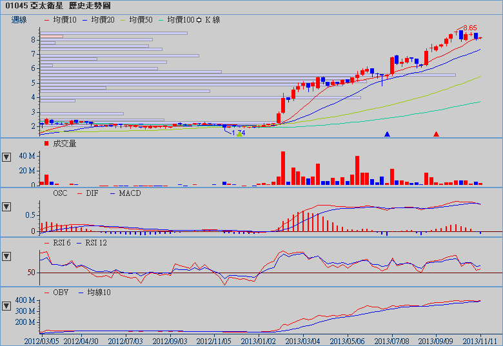
Task: Open the dropdown arrow of the volume panel
Action: pos(6,157)
